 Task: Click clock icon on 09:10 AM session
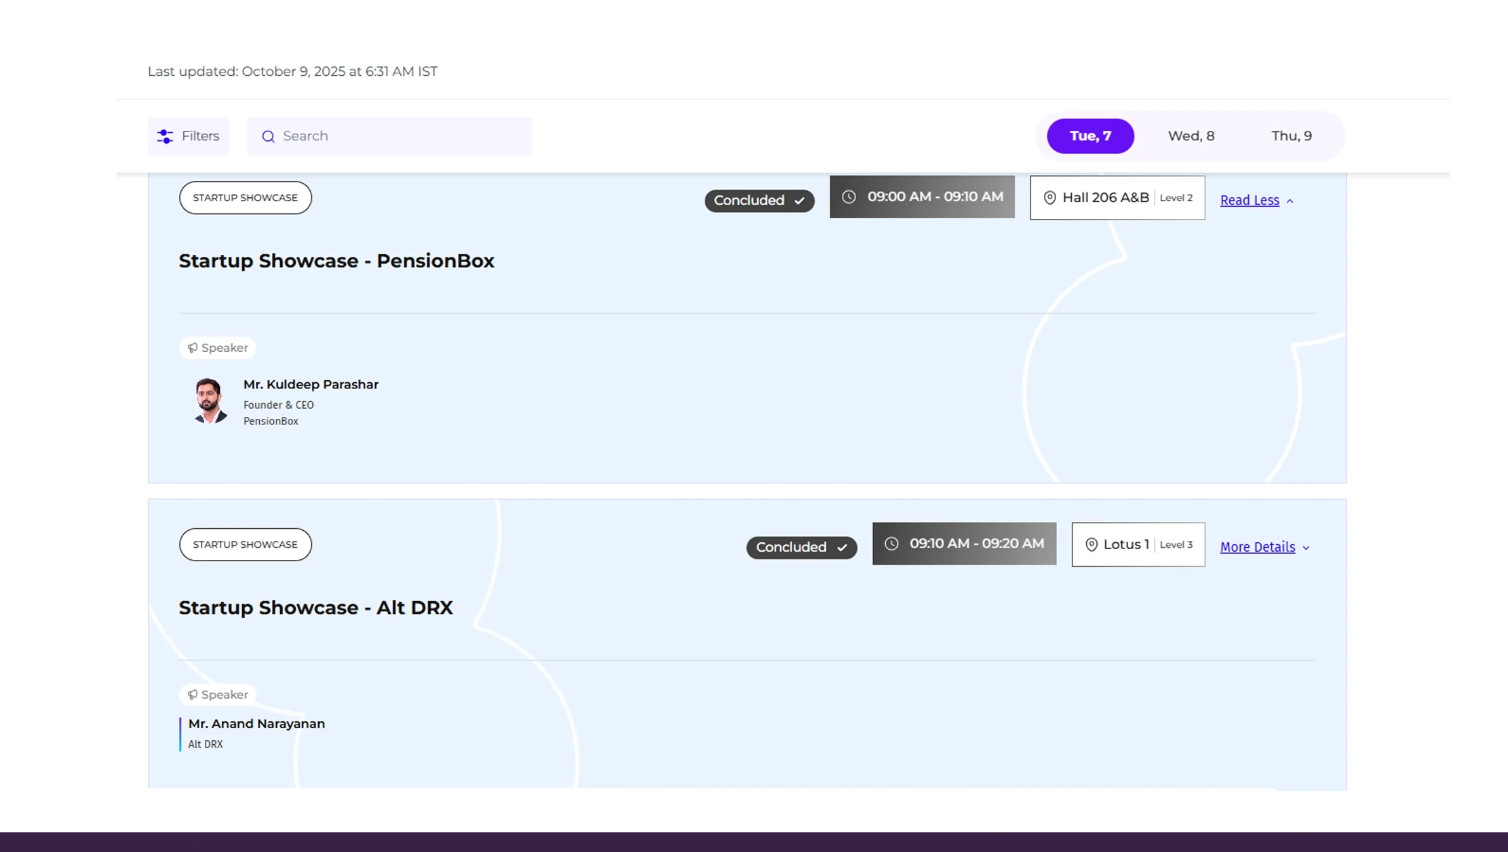coord(891,544)
